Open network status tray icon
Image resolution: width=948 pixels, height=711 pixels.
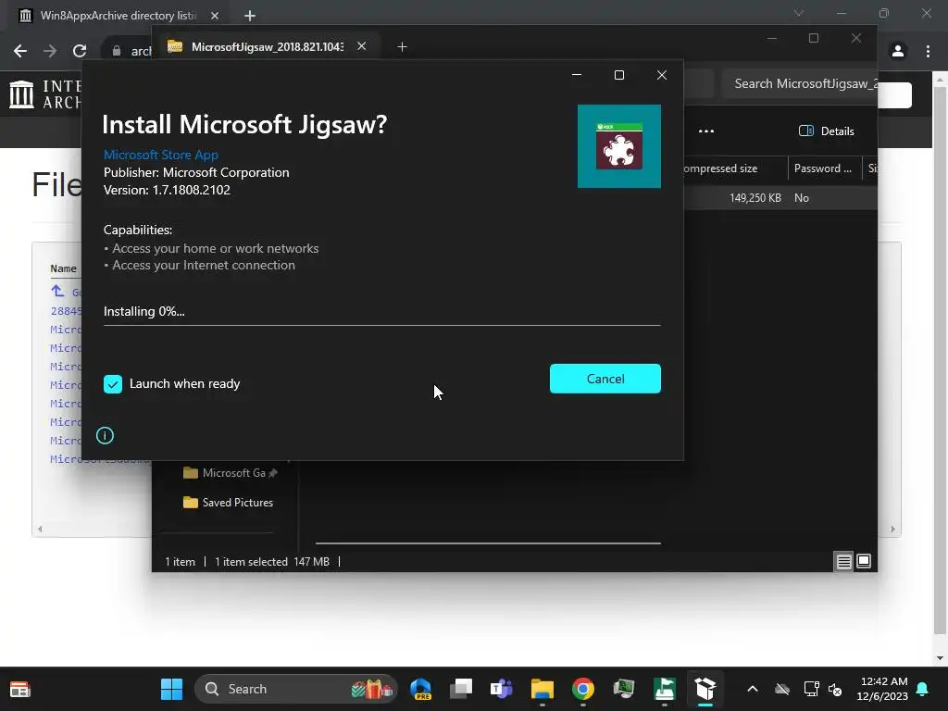coord(811,689)
